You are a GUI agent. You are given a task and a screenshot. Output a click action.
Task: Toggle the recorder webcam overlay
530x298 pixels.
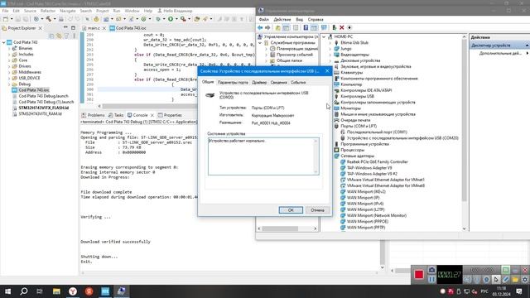(x=486, y=280)
